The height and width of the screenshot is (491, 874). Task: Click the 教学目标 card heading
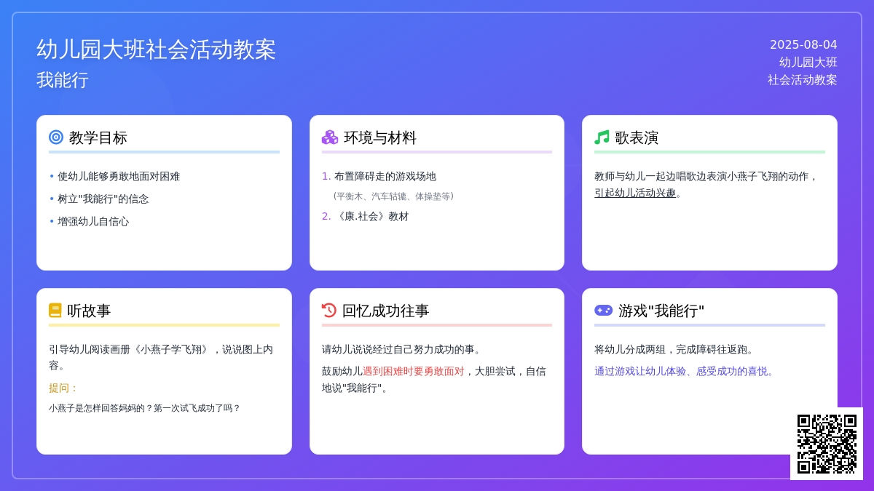(x=98, y=137)
